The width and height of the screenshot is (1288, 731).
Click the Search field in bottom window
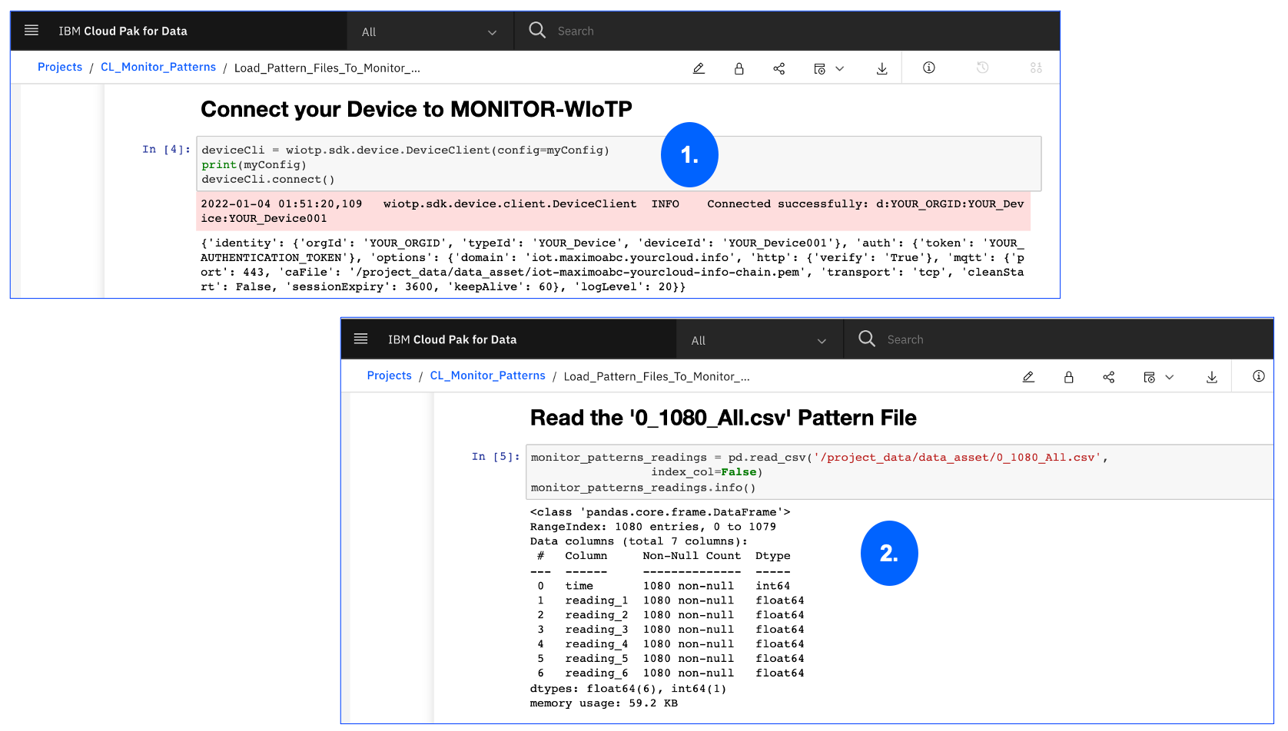(x=1058, y=339)
